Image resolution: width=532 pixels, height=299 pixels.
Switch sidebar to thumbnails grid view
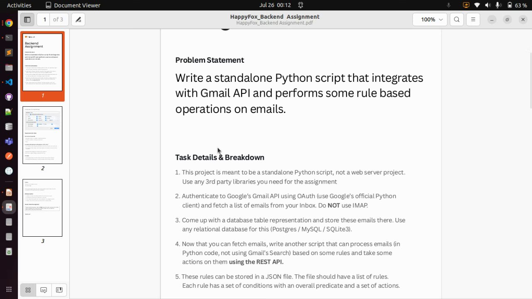(28, 290)
